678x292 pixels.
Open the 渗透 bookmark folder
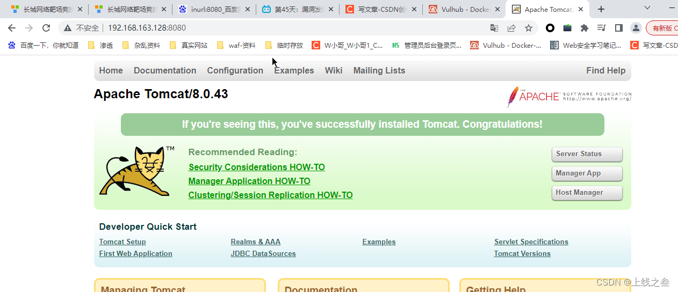pyautogui.click(x=100, y=46)
